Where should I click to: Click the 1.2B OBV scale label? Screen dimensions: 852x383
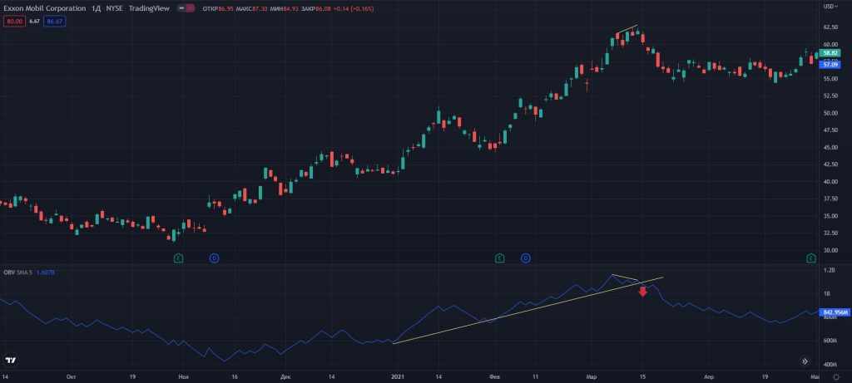(828, 270)
